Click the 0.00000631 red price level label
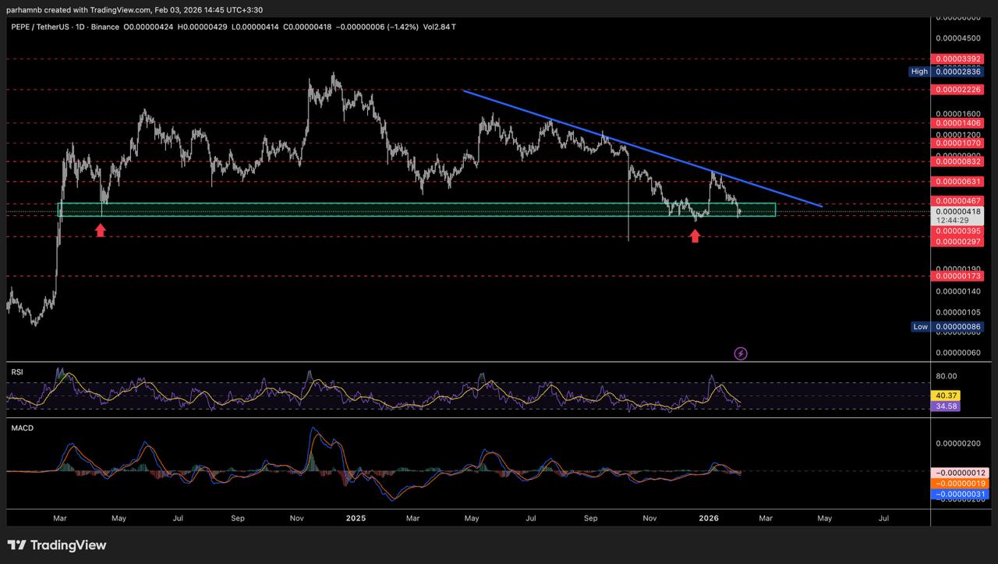This screenshot has height=564, width=998. (959, 182)
